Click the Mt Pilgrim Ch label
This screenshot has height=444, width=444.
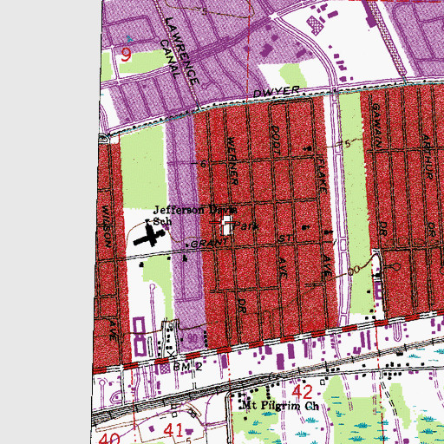[x=280, y=406]
